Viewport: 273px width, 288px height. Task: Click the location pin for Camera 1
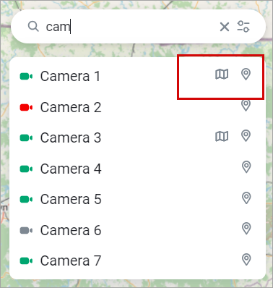[x=246, y=75]
